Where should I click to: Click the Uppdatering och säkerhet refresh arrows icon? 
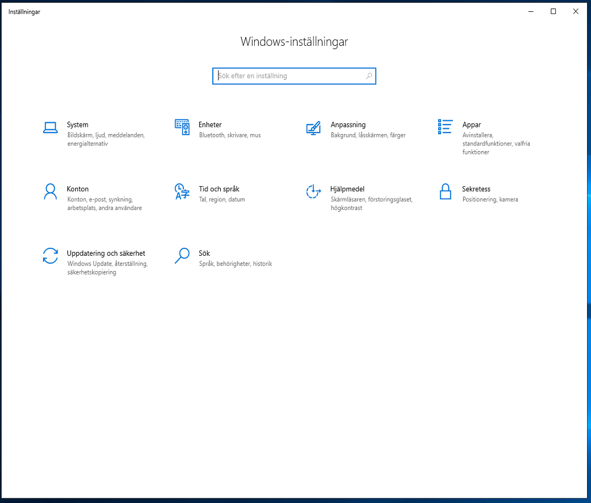[x=50, y=256]
